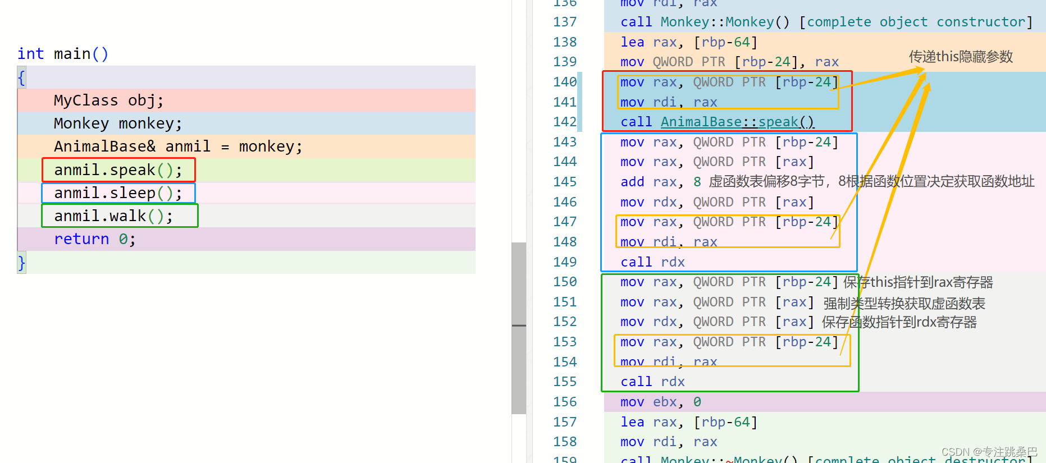This screenshot has width=1046, height=463.
Task: Select the add rax, 8 instruction
Action: 660,182
